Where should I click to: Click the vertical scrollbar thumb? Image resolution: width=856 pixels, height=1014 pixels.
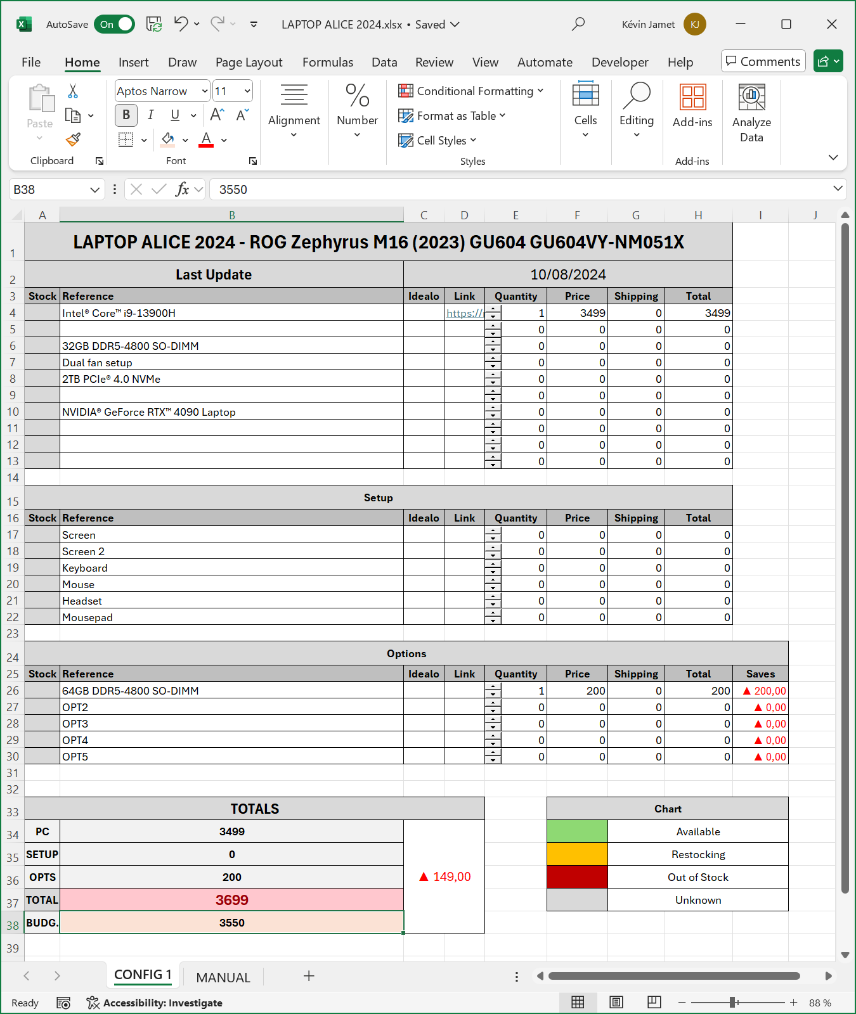click(x=845, y=558)
